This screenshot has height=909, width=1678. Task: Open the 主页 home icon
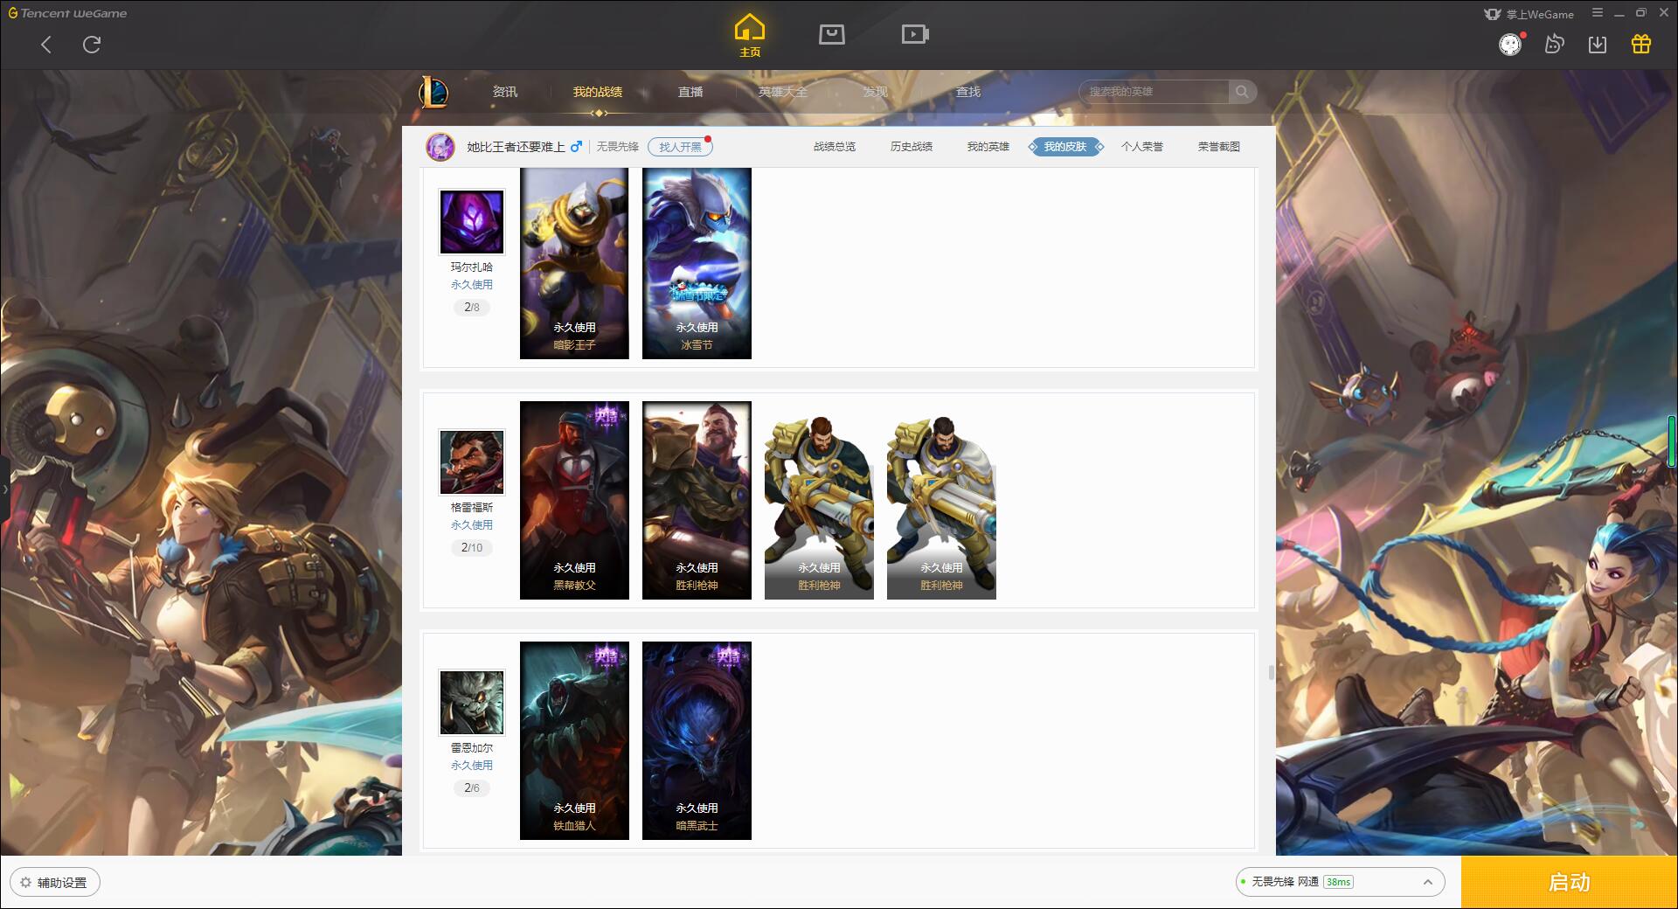(749, 35)
